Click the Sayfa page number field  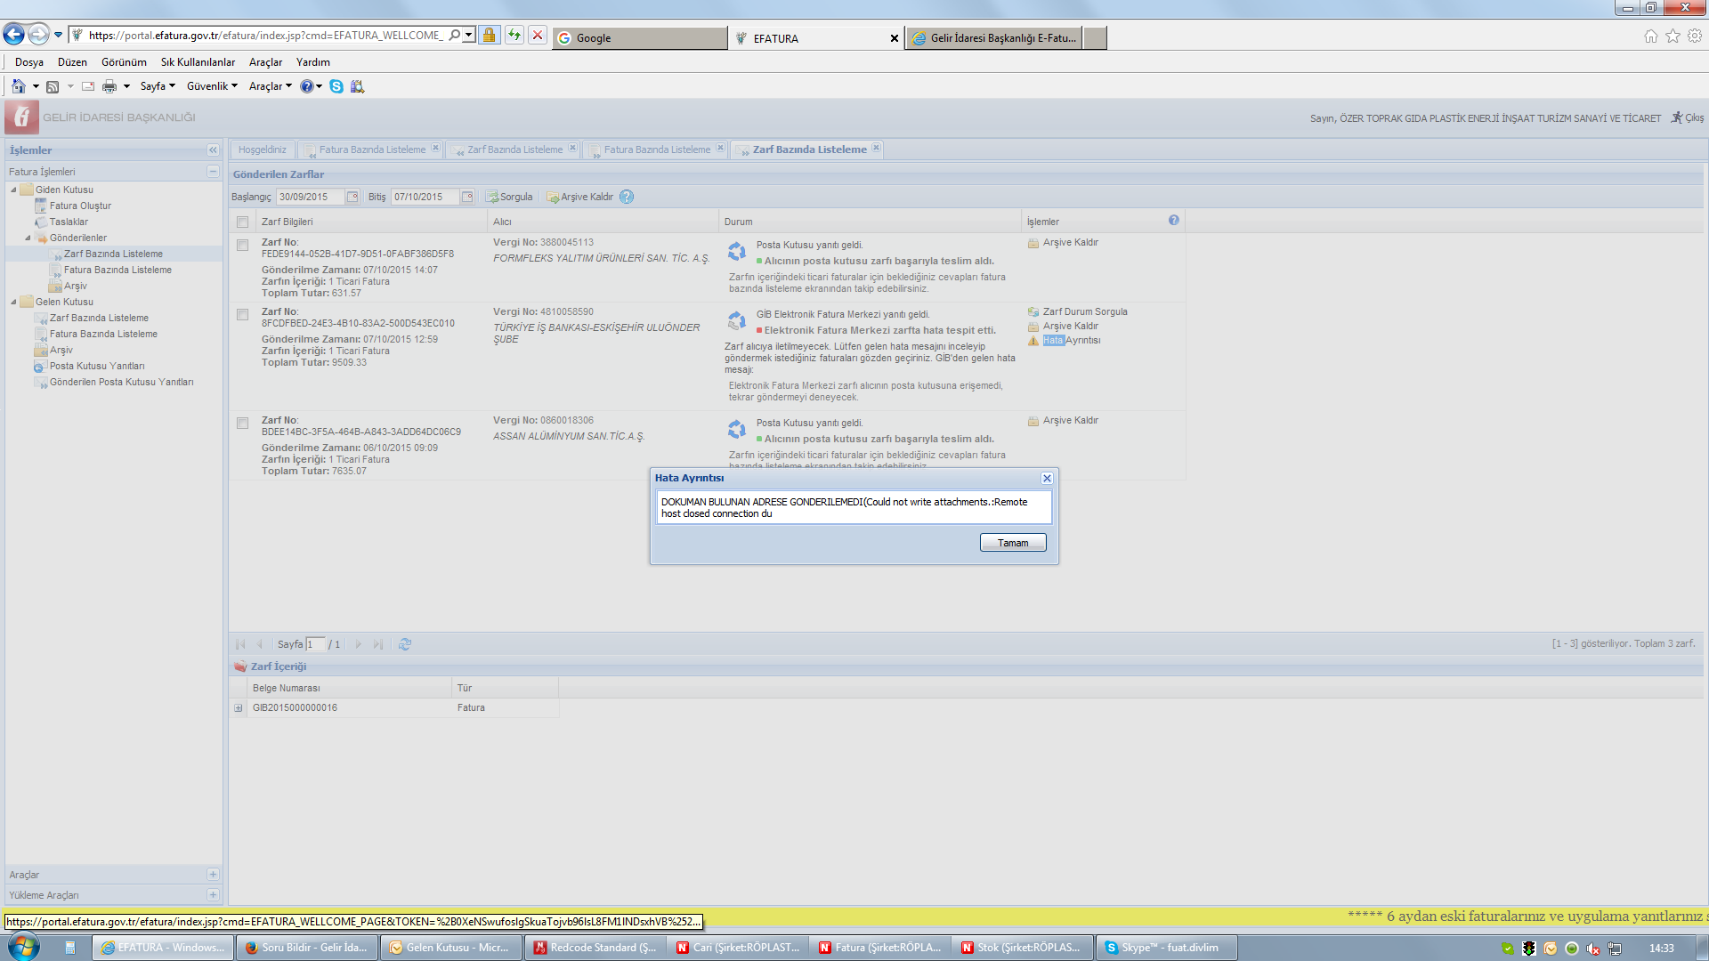pyautogui.click(x=314, y=644)
